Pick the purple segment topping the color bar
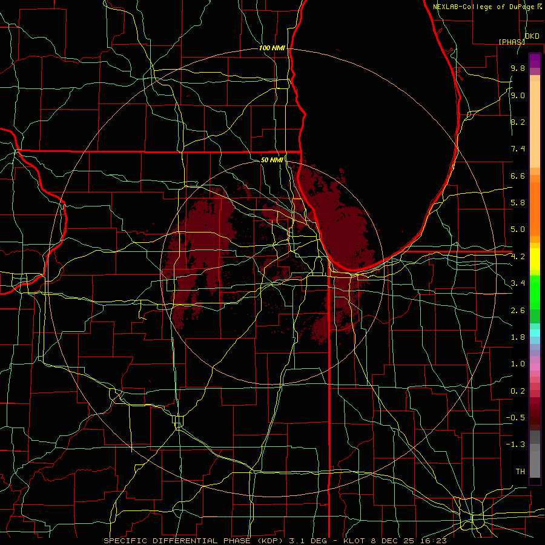The height and width of the screenshot is (545, 545). 535,61
